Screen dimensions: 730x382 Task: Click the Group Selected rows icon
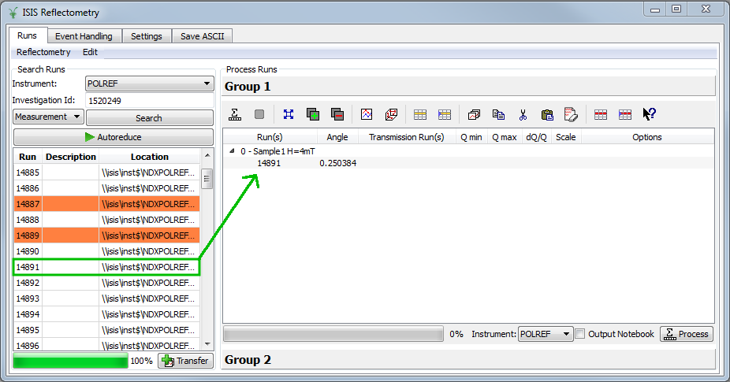pyautogui.click(x=474, y=114)
